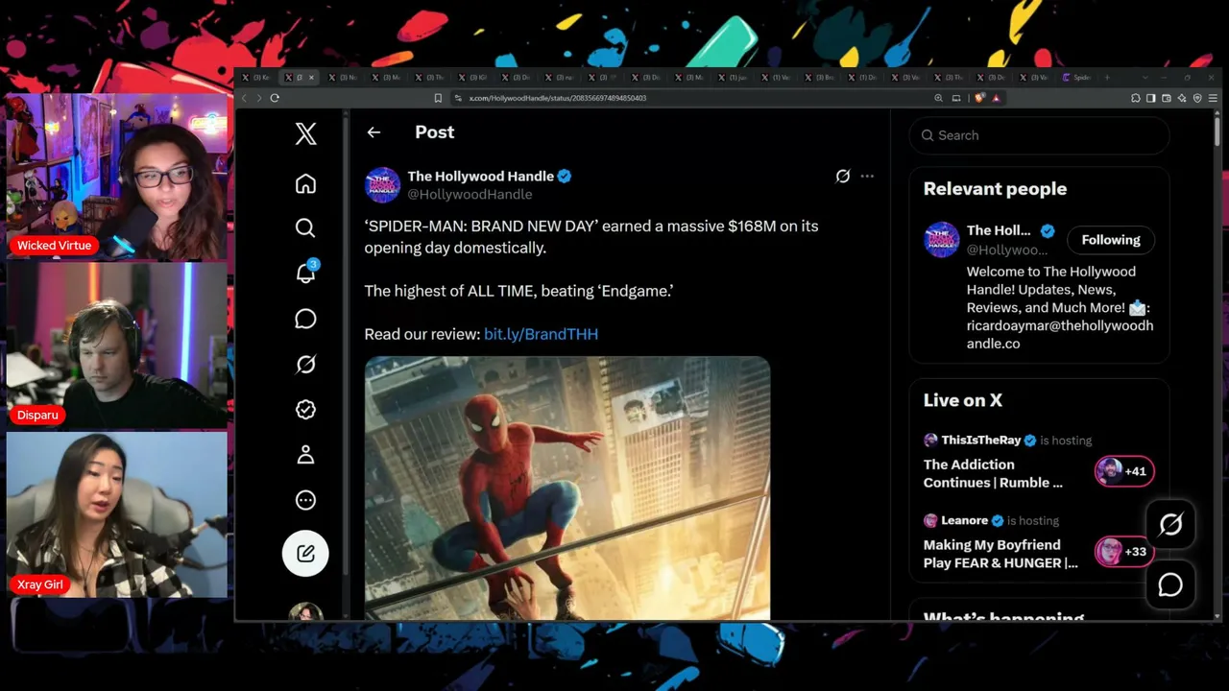The image size is (1229, 691).
Task: Open Grok icon in left sidebar
Action: coord(305,364)
